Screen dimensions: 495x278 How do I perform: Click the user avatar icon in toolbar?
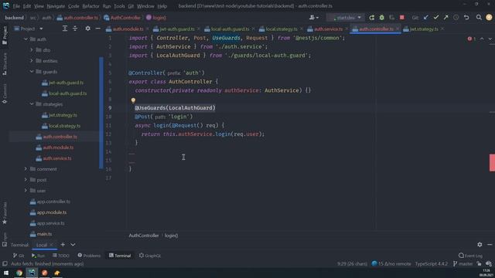pyautogui.click(x=489, y=18)
